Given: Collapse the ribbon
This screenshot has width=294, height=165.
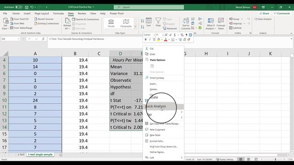Looking at the screenshot, I should [x=291, y=33].
